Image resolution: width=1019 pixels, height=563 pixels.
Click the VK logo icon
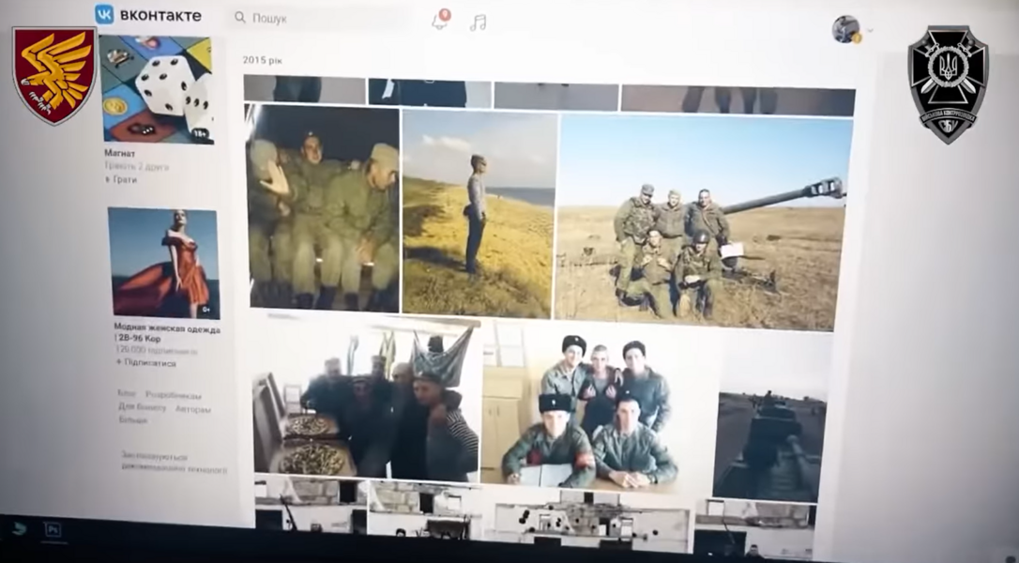[104, 14]
